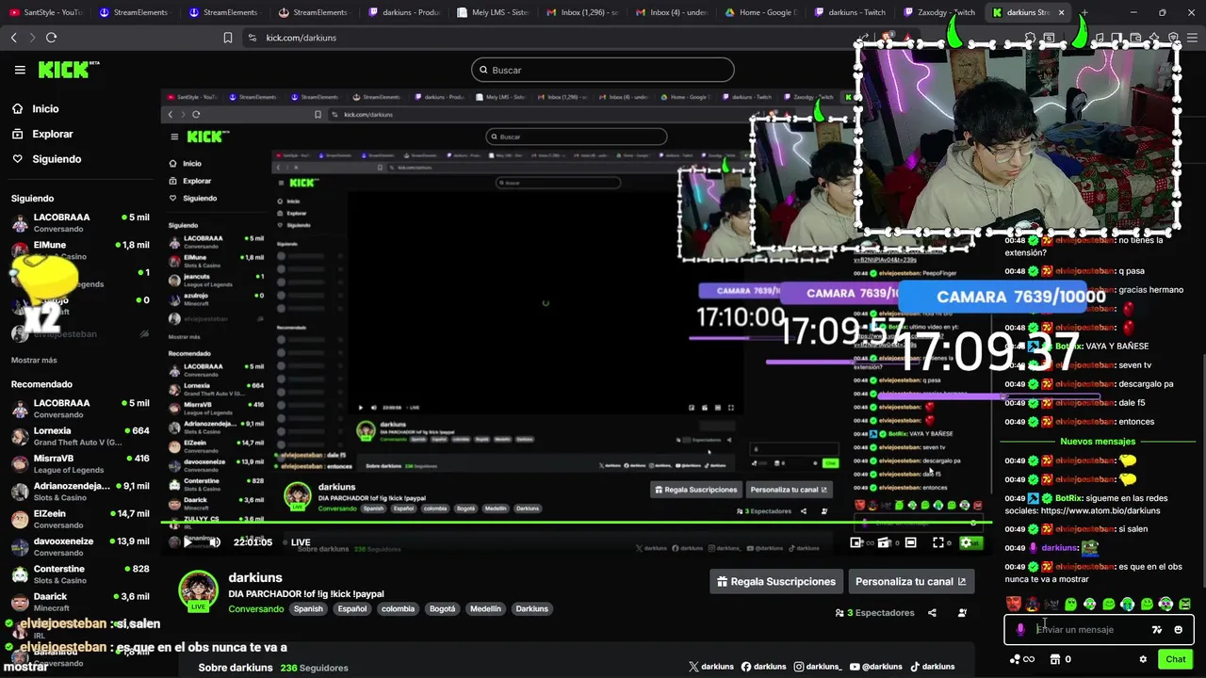Open the emoji picker in chat
Screen dimensions: 1206x678
coord(1179,630)
